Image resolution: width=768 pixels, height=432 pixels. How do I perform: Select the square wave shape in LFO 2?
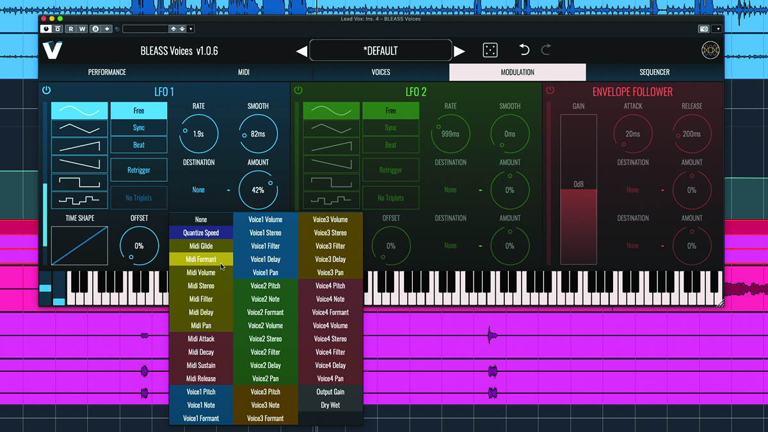coord(331,182)
